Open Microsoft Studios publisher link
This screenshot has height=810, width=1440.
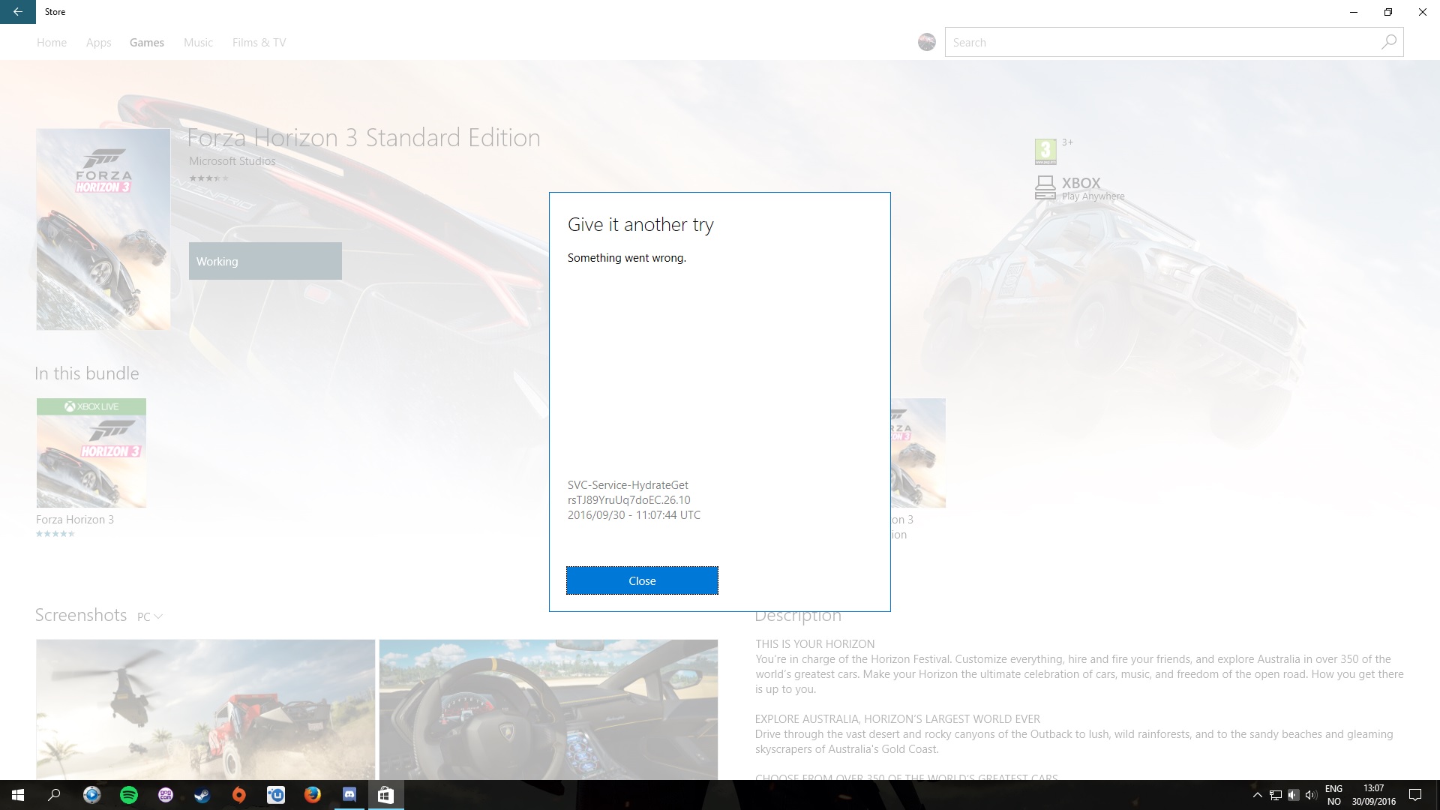(x=232, y=161)
